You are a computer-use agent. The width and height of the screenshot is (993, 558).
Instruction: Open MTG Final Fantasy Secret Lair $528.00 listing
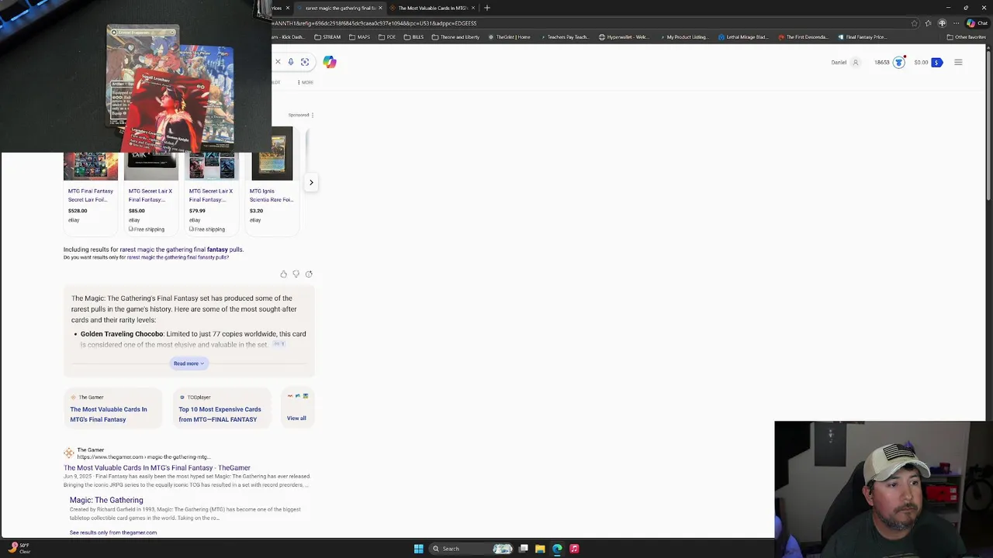(x=91, y=195)
